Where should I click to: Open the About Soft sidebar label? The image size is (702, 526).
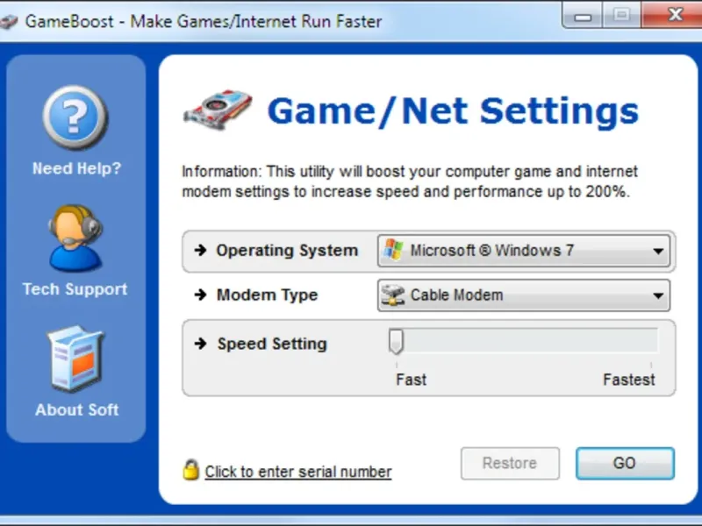[x=77, y=409]
